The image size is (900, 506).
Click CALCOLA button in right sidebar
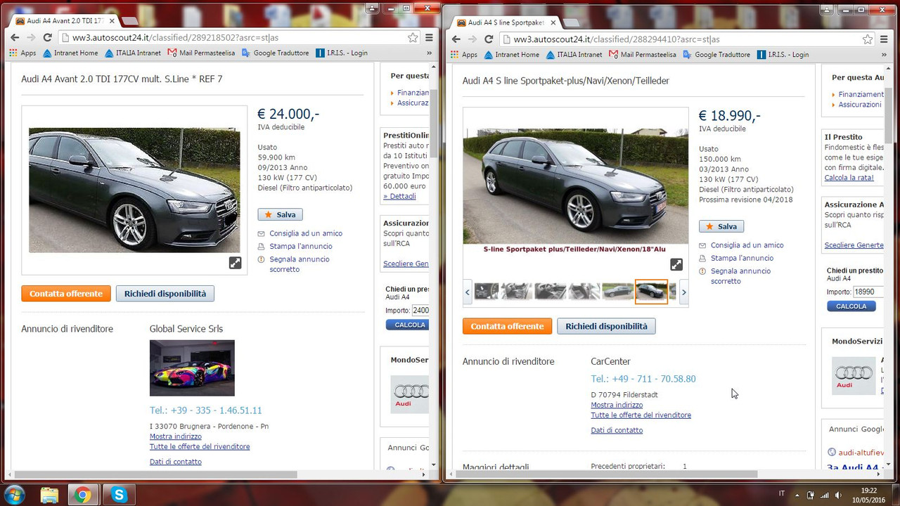[851, 306]
